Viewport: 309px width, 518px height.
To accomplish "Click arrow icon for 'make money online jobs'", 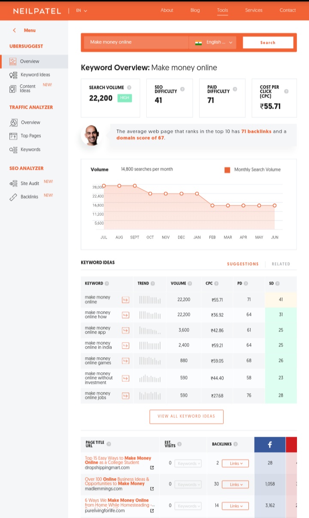I will click(x=125, y=395).
